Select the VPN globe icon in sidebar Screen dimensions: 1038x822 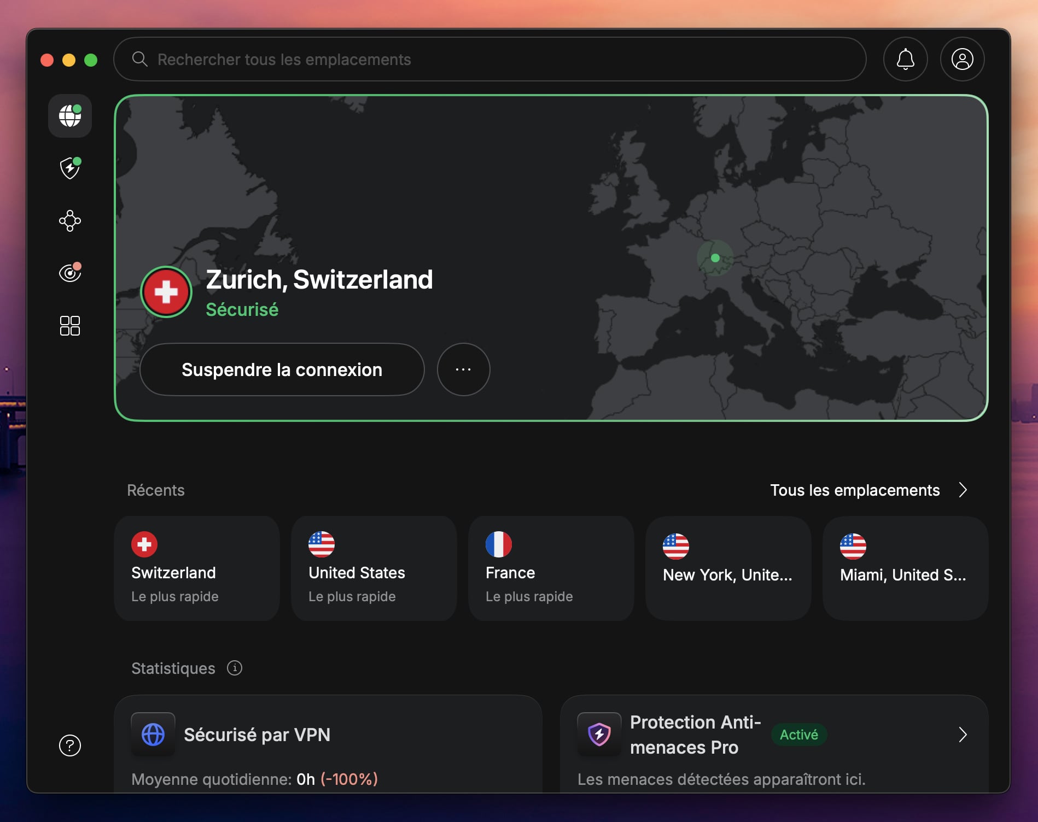[x=69, y=116]
